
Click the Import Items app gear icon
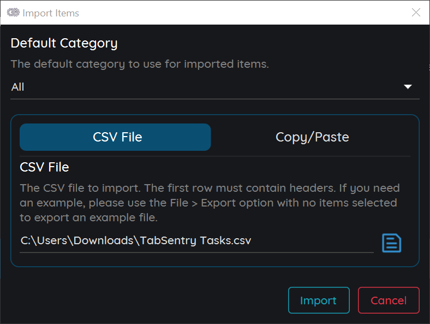(13, 13)
